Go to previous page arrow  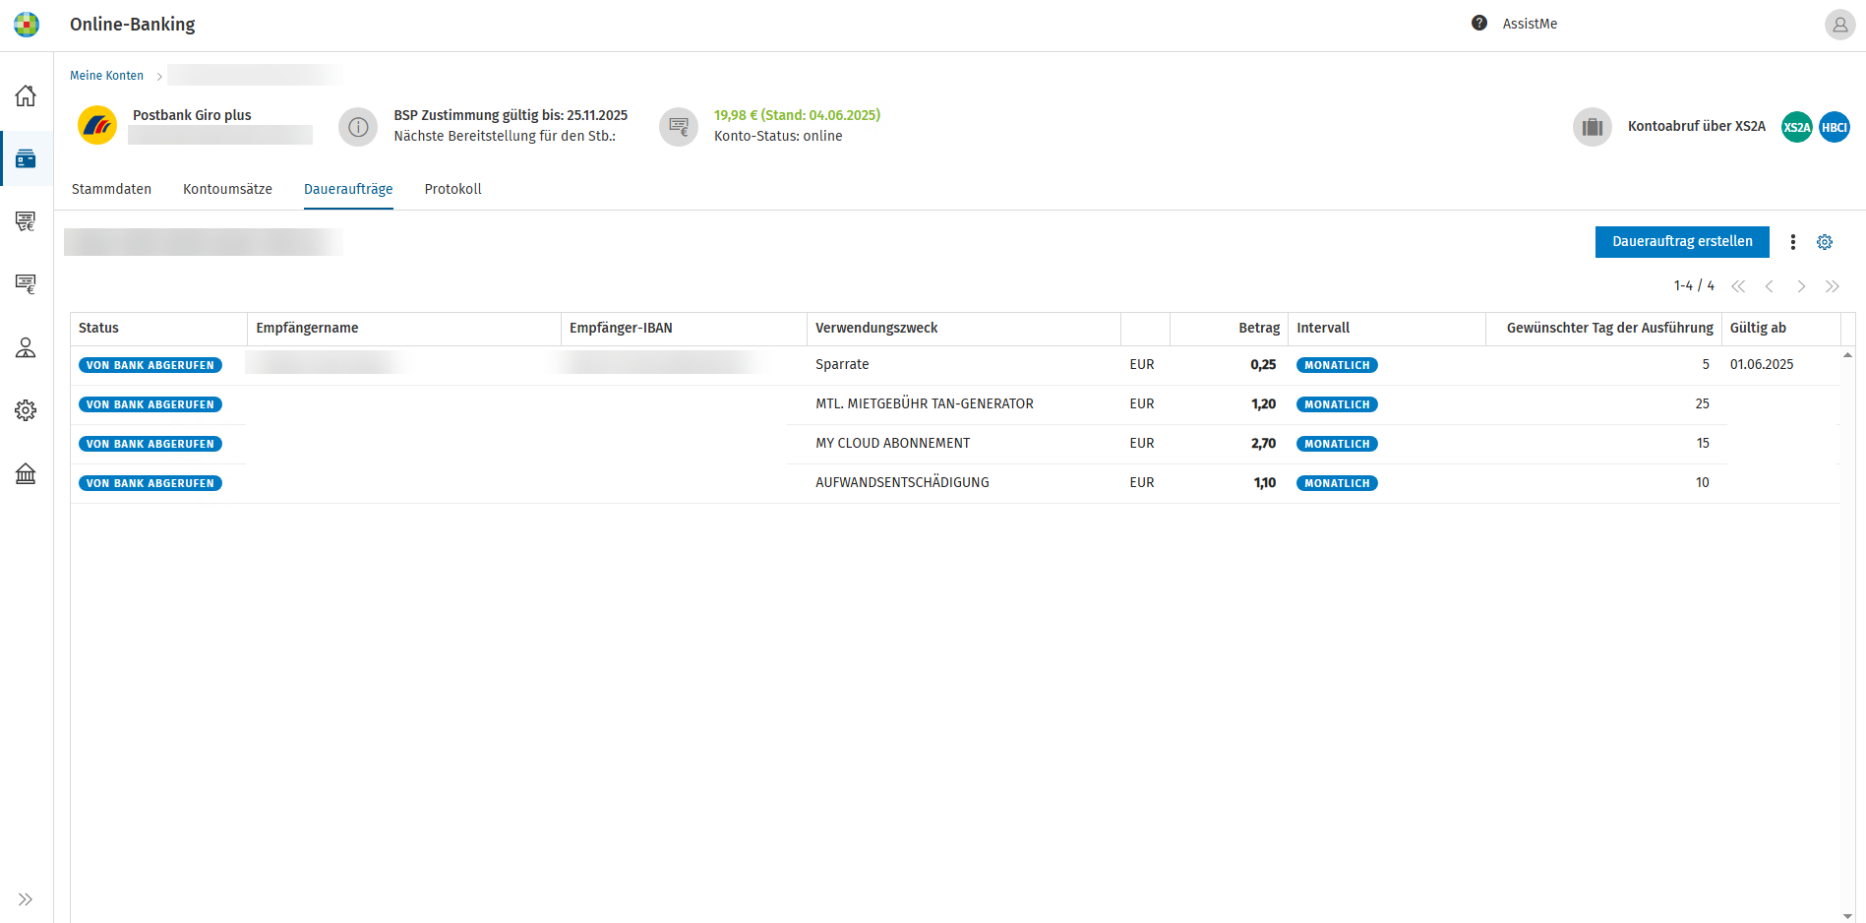click(1769, 286)
